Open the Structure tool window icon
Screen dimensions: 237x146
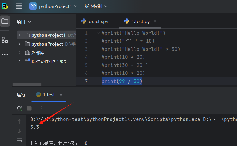(x=5, y=40)
